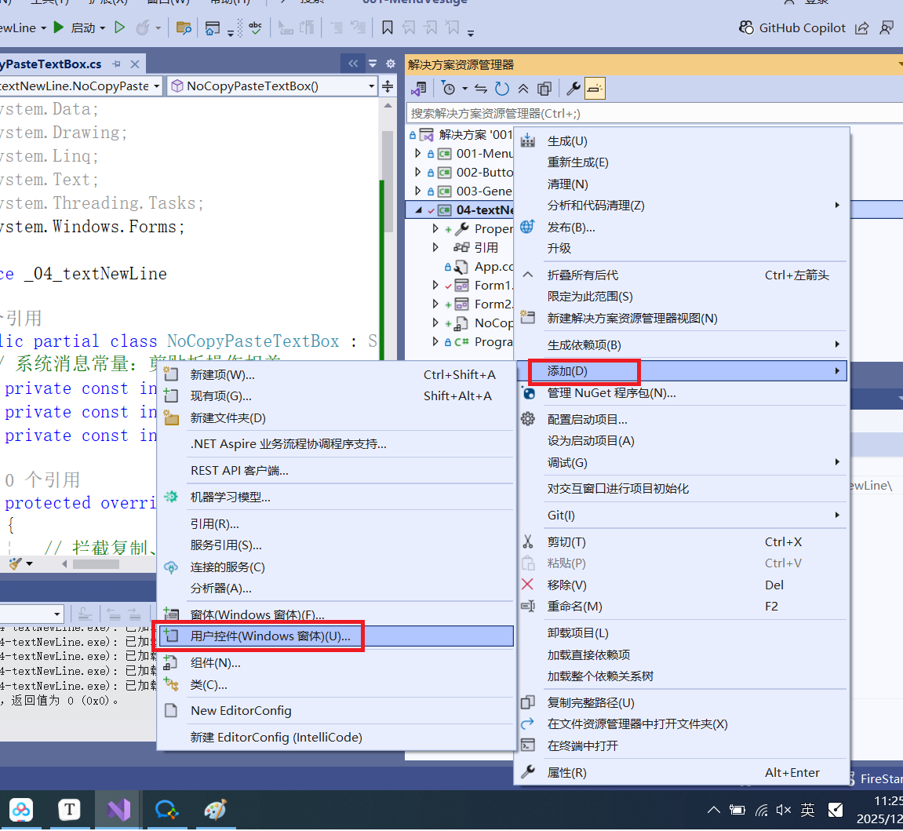Click the Hot Reload flame icon
The width and height of the screenshot is (903, 831).
pos(142,27)
